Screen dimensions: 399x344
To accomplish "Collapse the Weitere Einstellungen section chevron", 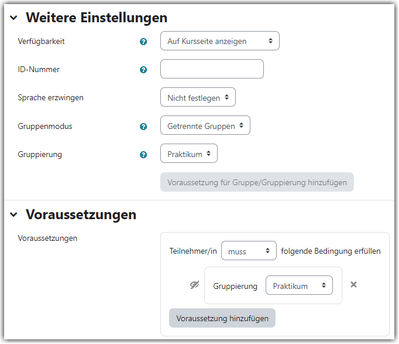I will [x=13, y=18].
